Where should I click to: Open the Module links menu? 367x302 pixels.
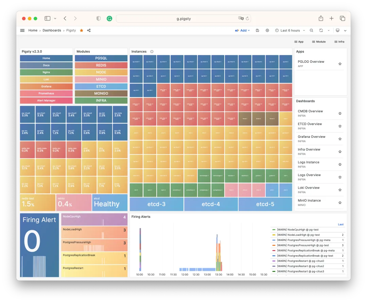coord(319,42)
